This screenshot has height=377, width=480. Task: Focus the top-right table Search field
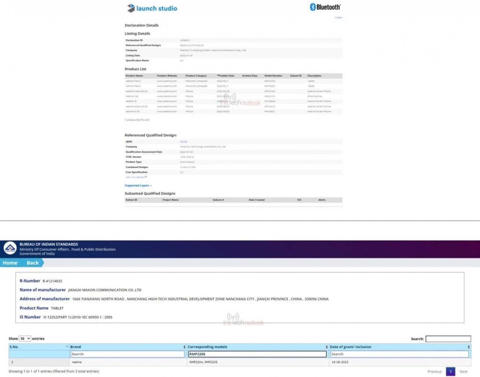coord(448,339)
